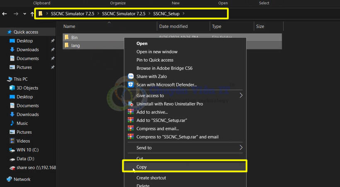The width and height of the screenshot is (340, 187).
Task: Click SSCNC_Setup in the address bar
Action: pos(166,14)
